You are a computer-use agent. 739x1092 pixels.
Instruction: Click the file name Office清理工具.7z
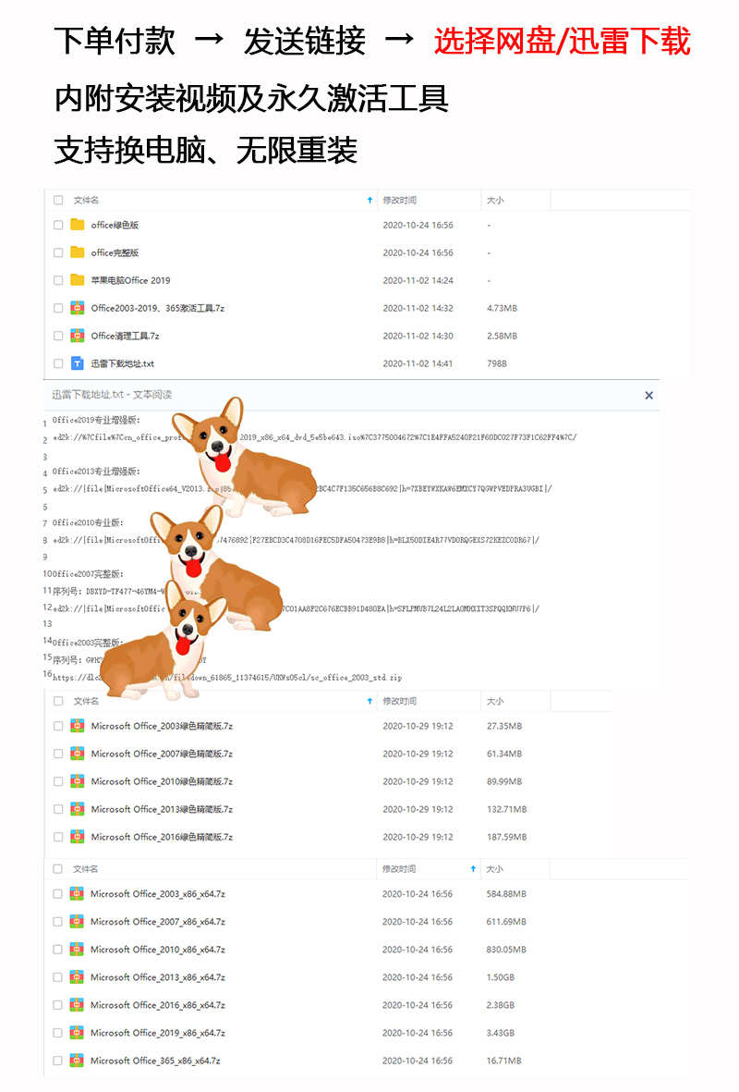pos(126,336)
